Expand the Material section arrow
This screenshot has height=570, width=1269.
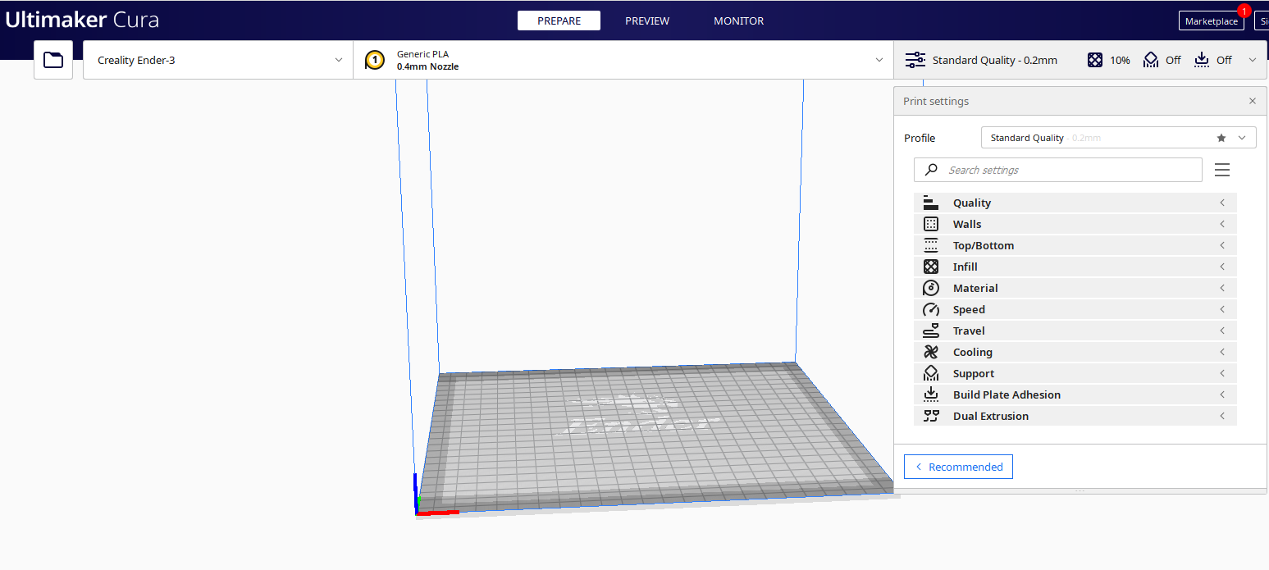[x=1222, y=288]
